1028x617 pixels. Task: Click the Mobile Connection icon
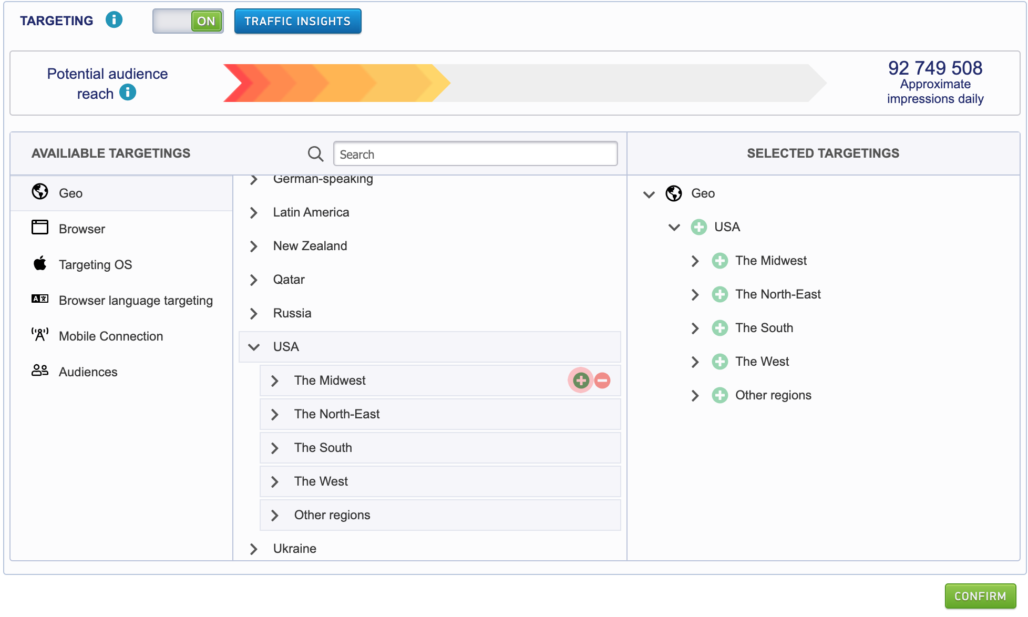[39, 336]
